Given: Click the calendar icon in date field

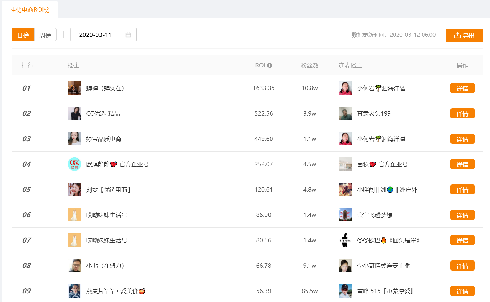Looking at the screenshot, I should tap(128, 35).
